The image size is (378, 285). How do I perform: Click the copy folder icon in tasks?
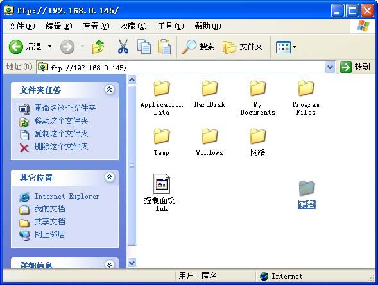tap(24, 135)
